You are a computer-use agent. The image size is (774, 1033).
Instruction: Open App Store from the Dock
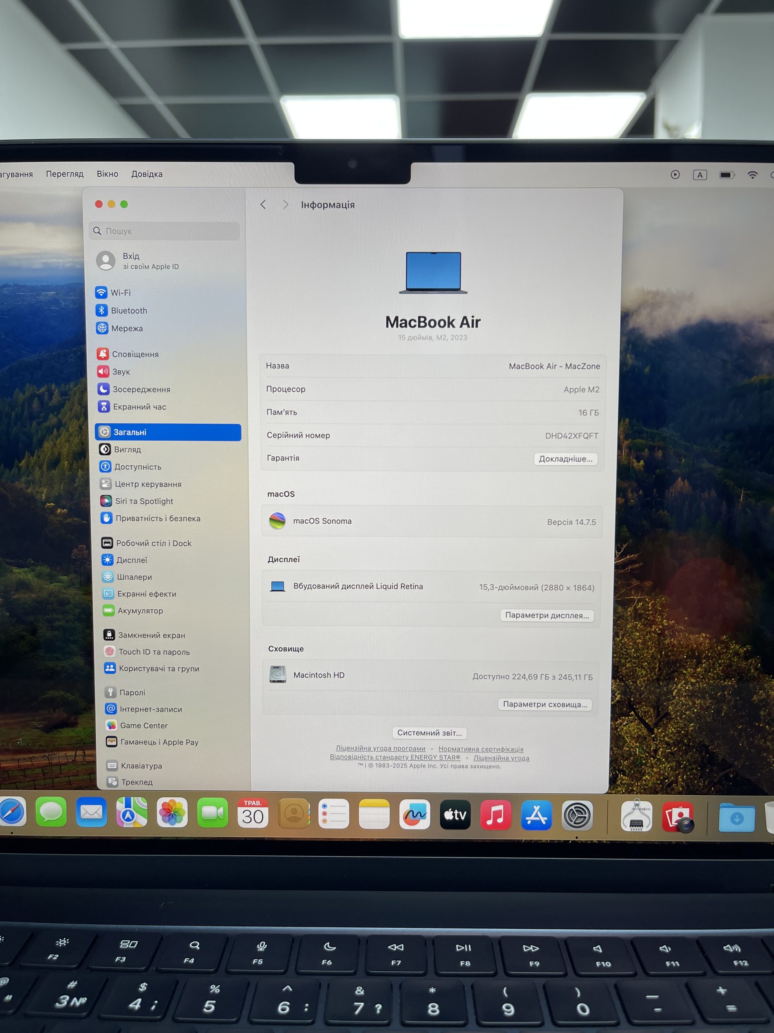tap(537, 816)
